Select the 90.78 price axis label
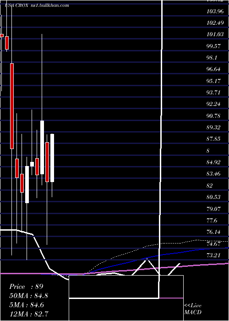 pyautogui.click(x=214, y=116)
